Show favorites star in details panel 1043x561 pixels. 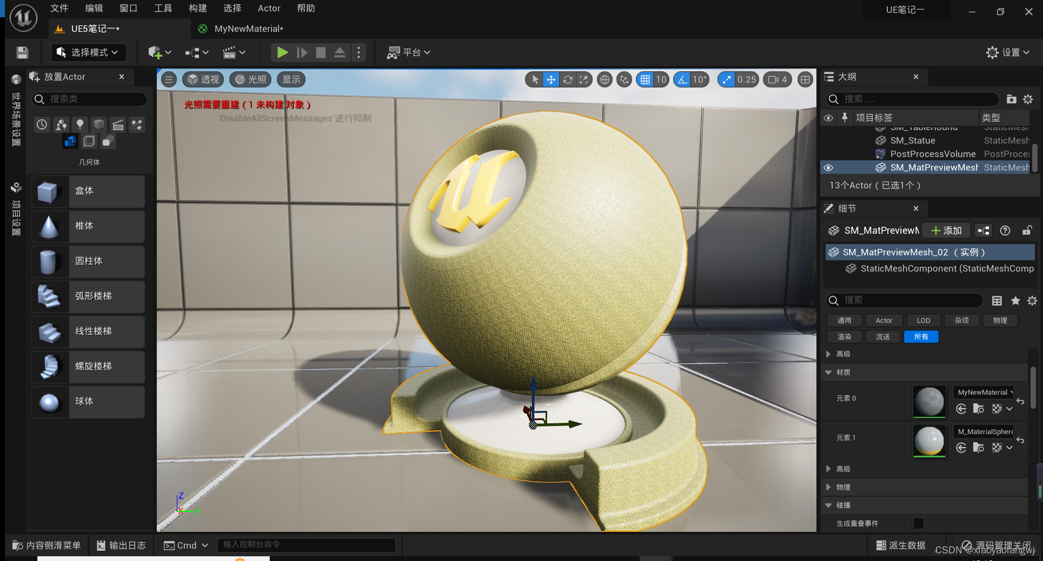click(1015, 300)
